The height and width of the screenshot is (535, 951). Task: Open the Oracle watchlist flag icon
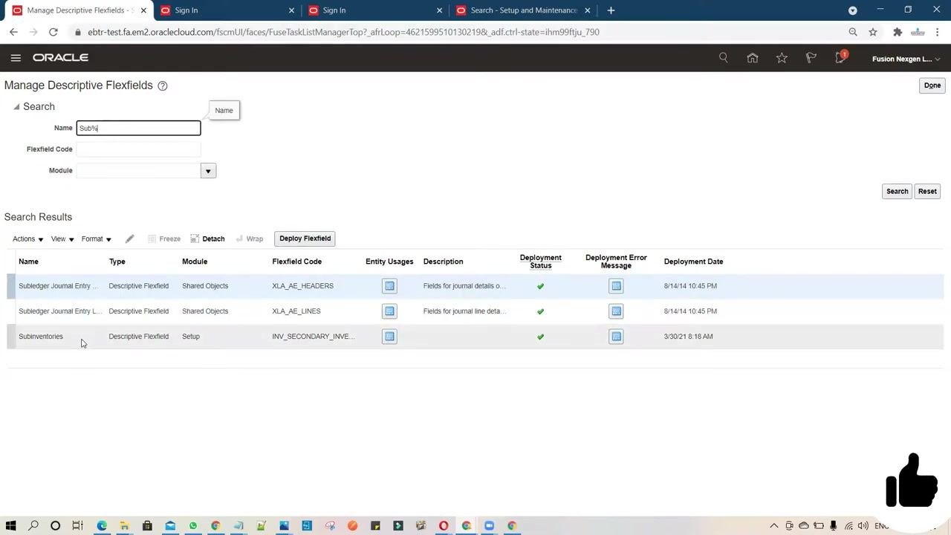(811, 58)
